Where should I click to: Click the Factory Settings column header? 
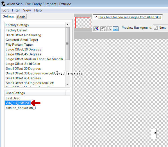pos(35,25)
